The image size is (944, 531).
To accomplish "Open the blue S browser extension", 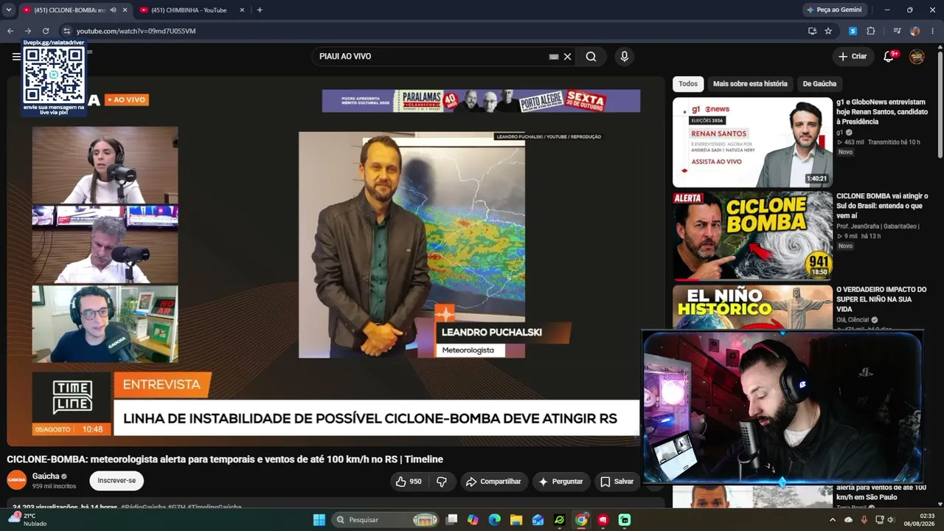I will [853, 31].
